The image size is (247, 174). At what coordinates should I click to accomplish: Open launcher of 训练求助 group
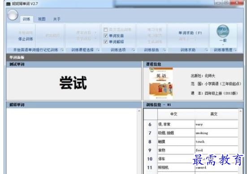pyautogui.click(x=206, y=50)
